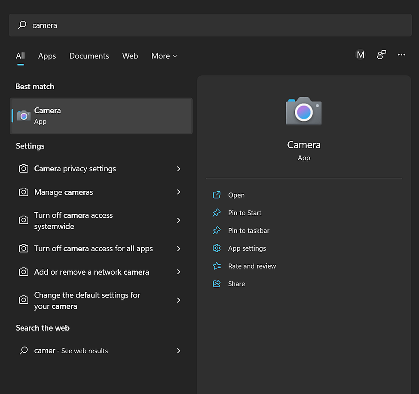Click the magnifier icon in the search box
The image size is (419, 394).
(x=22, y=25)
